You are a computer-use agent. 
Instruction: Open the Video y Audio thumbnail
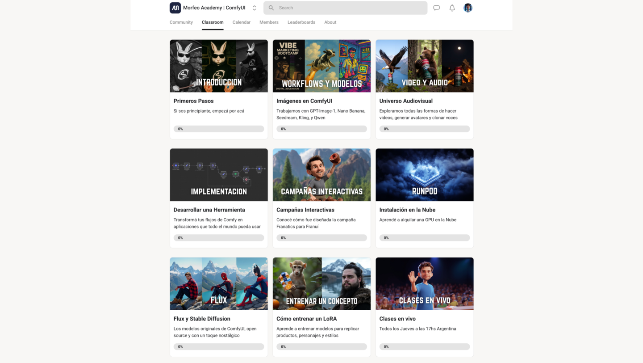[x=425, y=66]
